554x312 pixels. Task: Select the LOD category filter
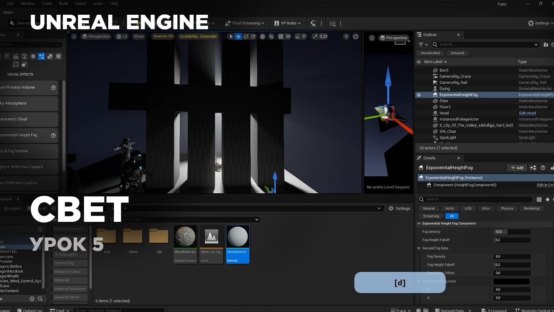click(468, 208)
